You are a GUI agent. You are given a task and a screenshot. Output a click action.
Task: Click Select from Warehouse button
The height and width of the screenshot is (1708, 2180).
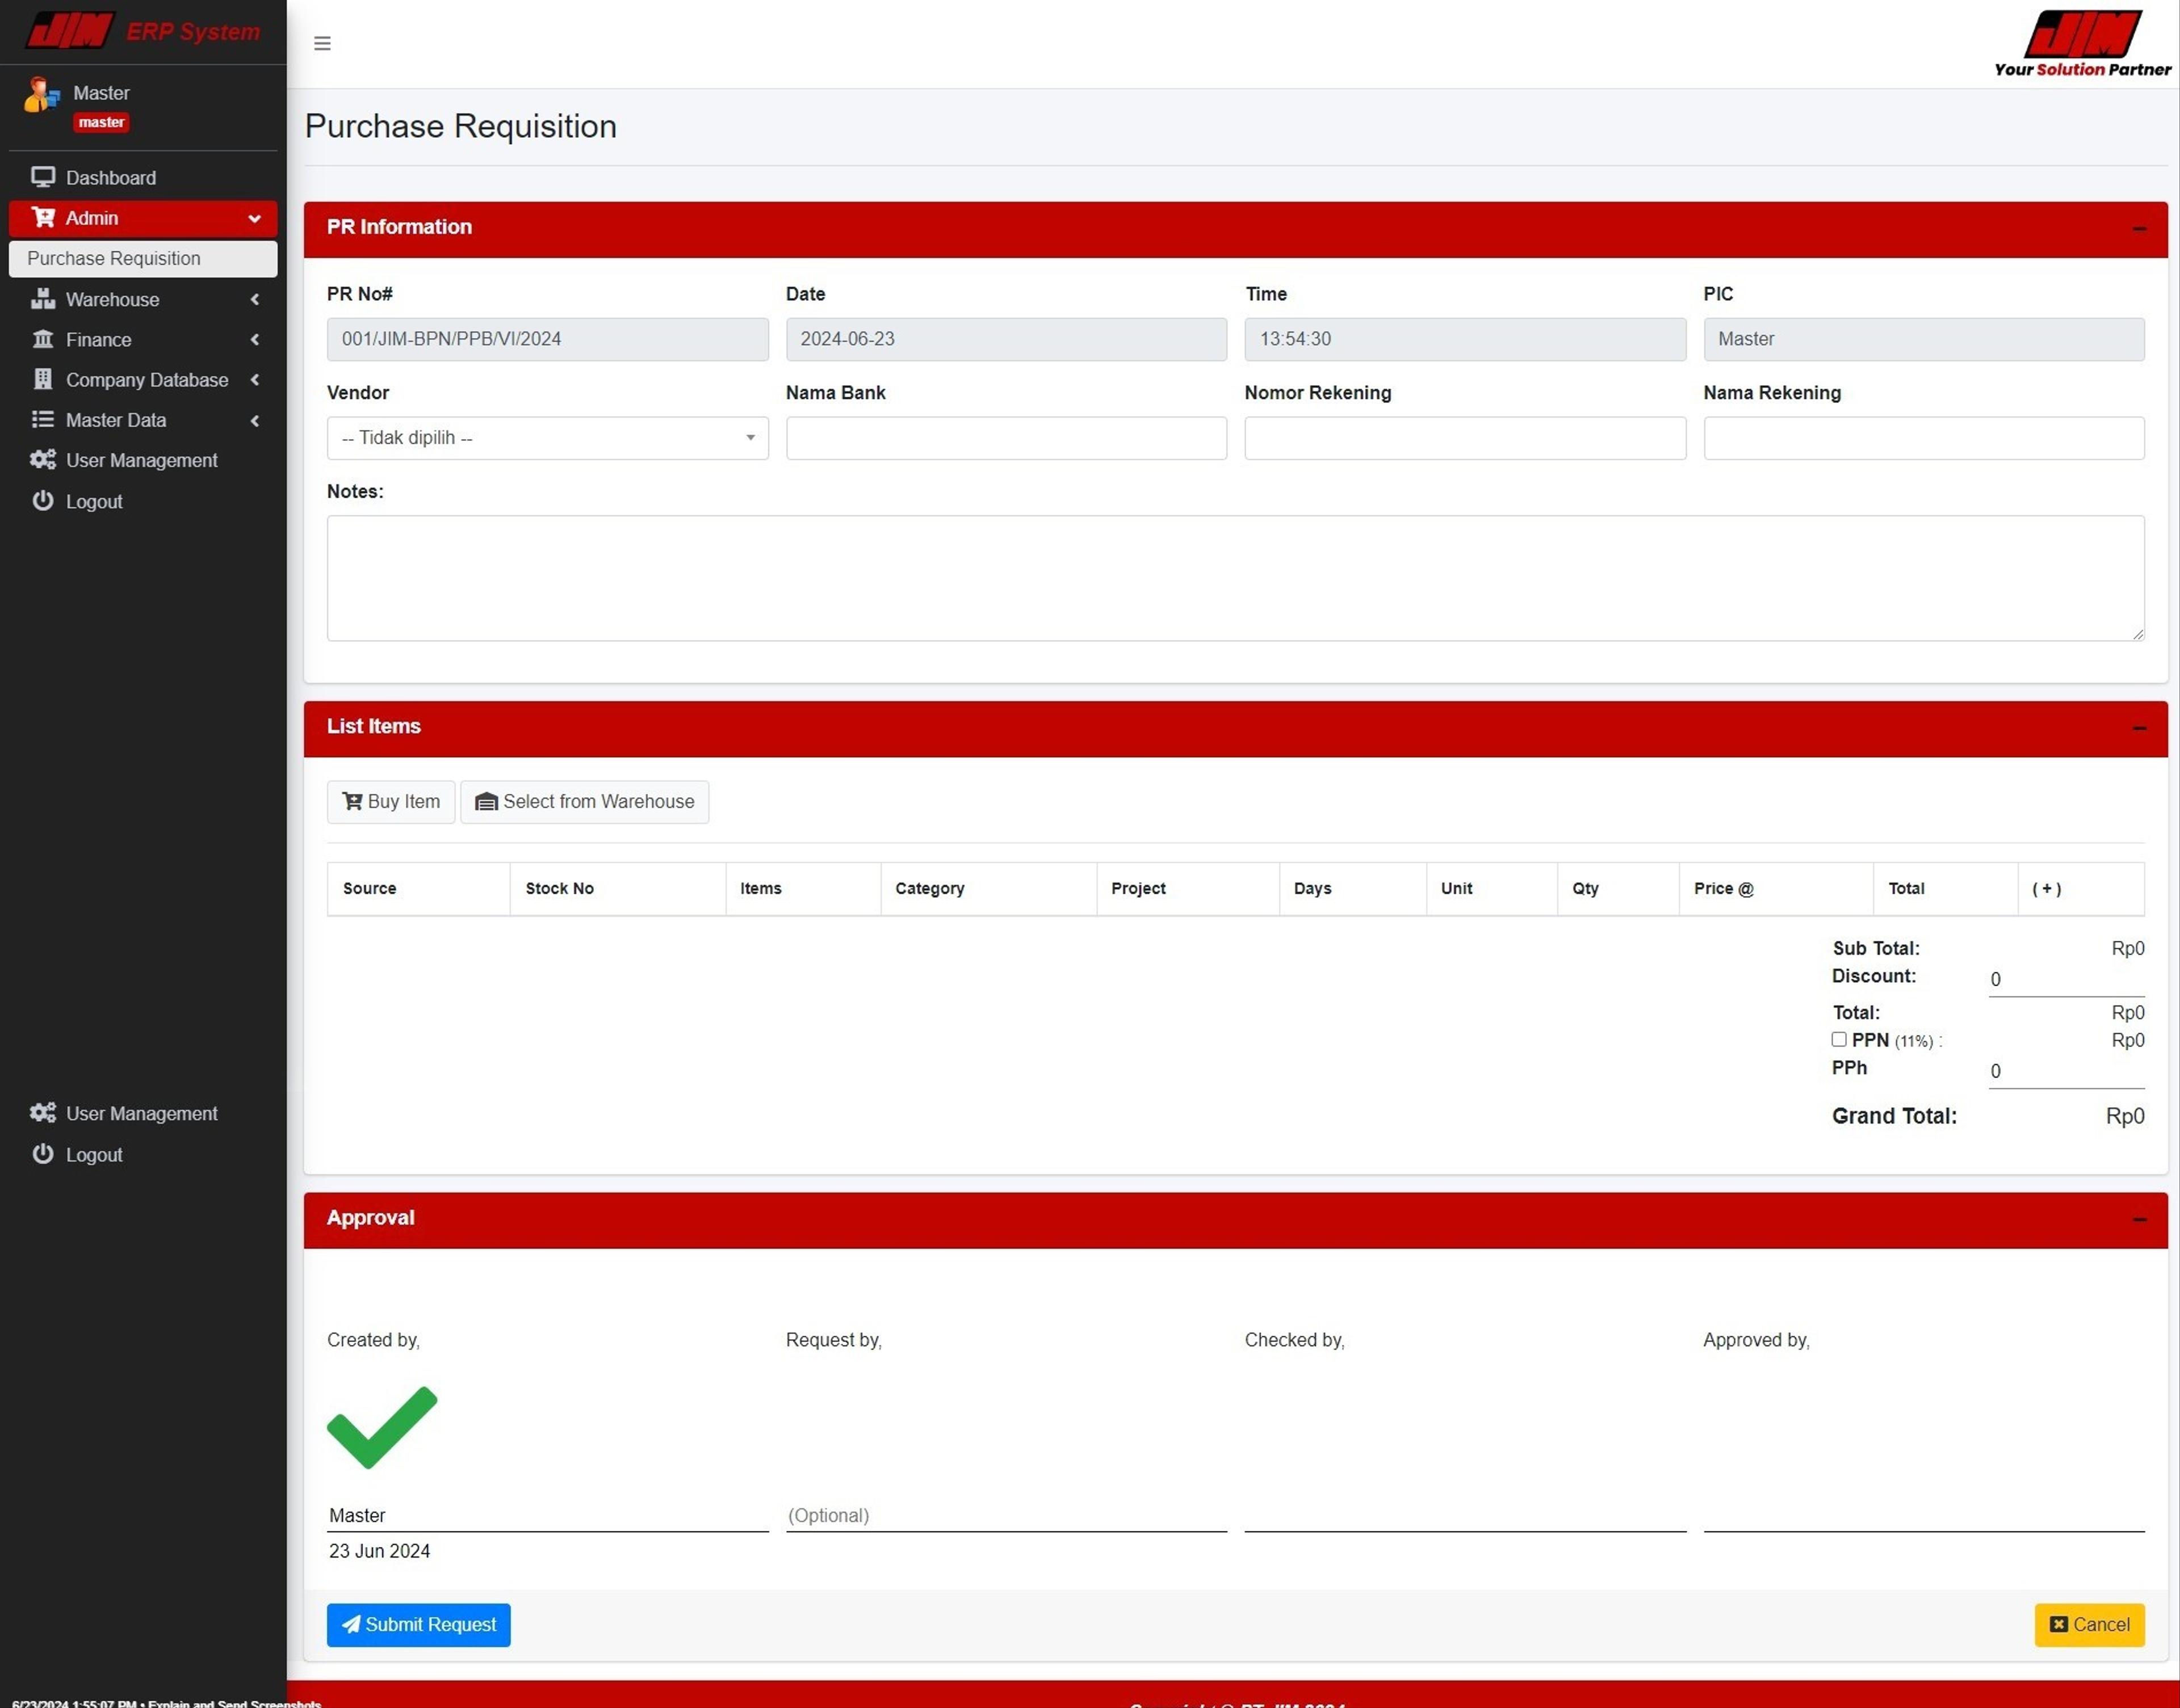[584, 801]
